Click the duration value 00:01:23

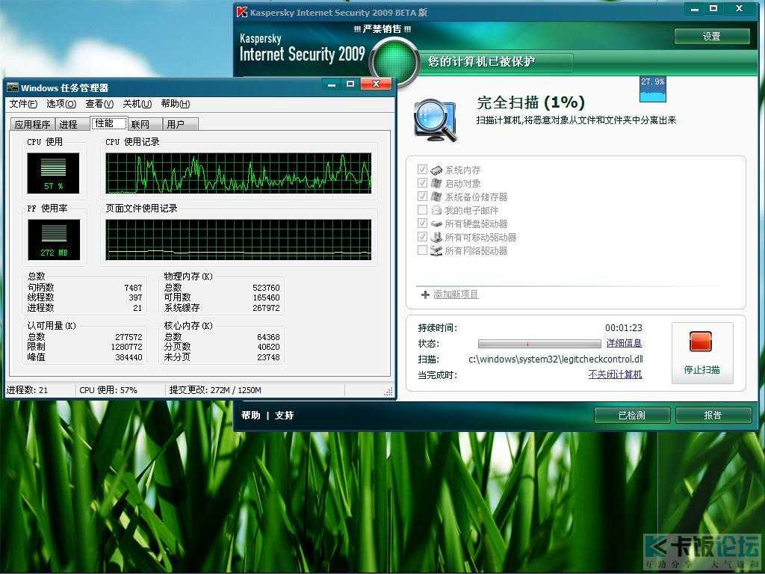pyautogui.click(x=624, y=328)
